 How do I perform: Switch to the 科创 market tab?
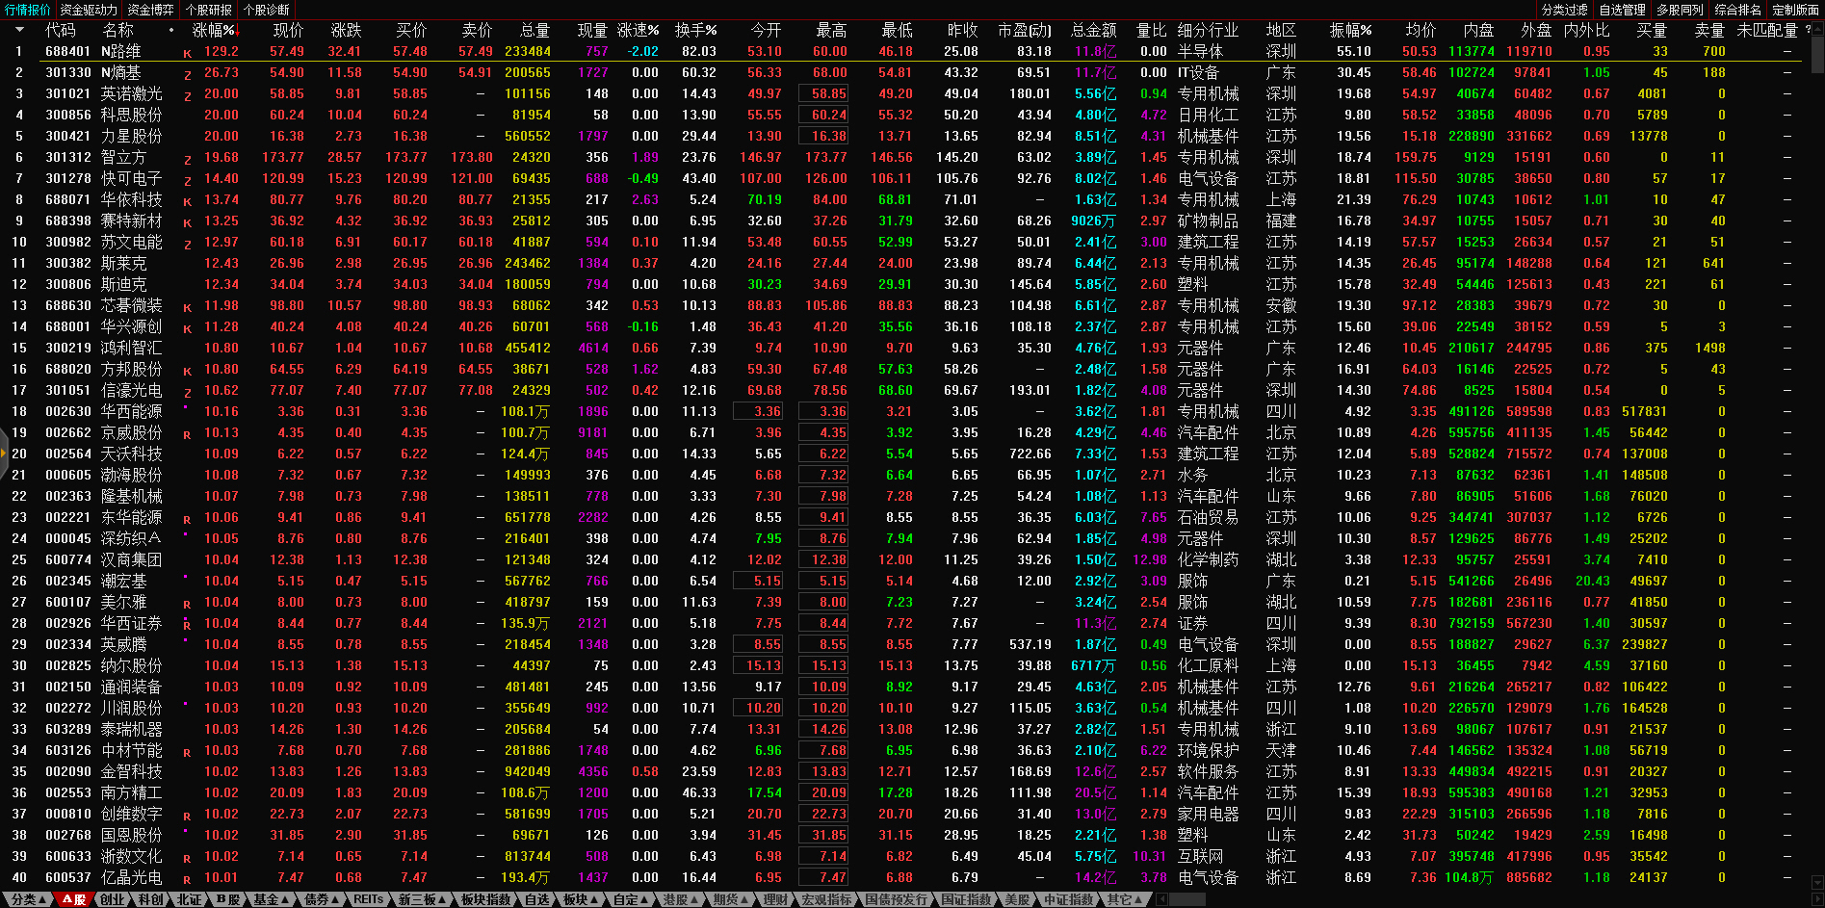(x=150, y=899)
